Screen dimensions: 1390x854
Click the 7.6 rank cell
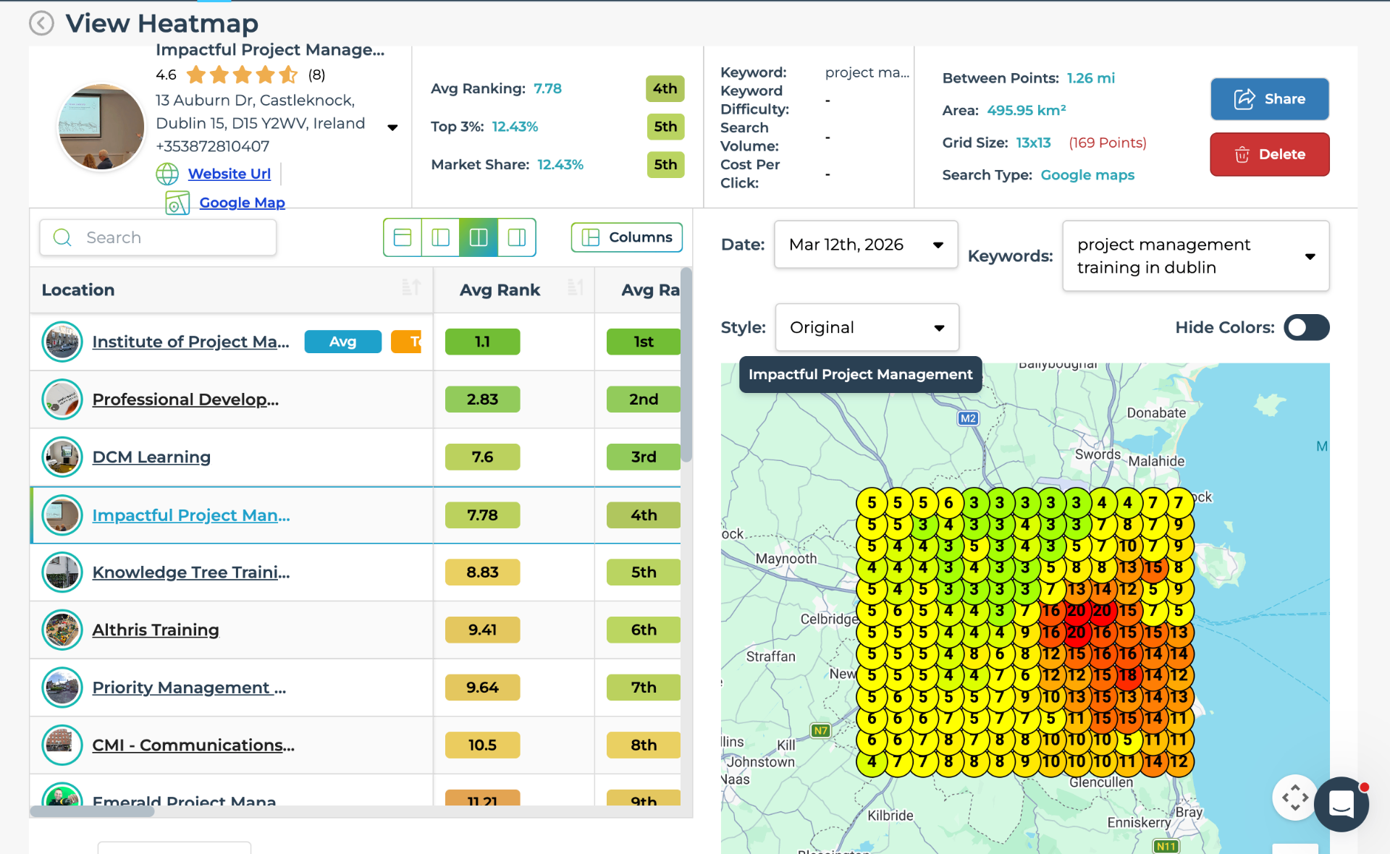(x=482, y=457)
